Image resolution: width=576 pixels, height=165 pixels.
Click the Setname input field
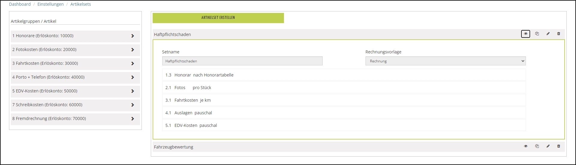242,61
